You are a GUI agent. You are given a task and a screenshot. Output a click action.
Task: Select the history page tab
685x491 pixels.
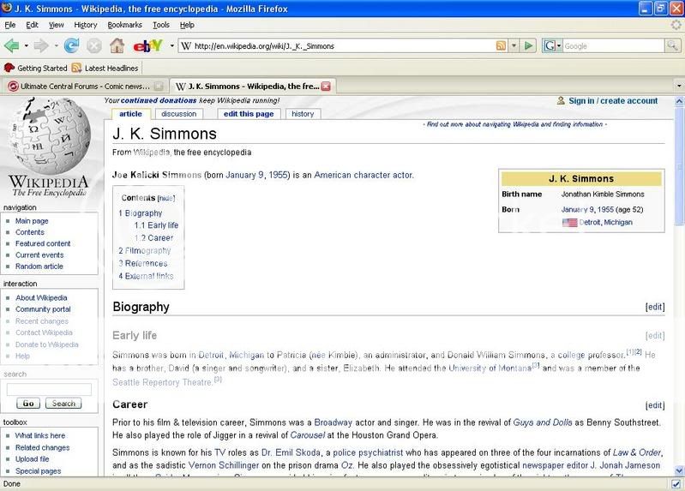pyautogui.click(x=303, y=114)
